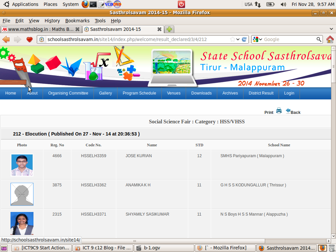This screenshot has height=252, width=336.
Task: Open the list all tabs dropdown arrow
Action: click(x=331, y=29)
